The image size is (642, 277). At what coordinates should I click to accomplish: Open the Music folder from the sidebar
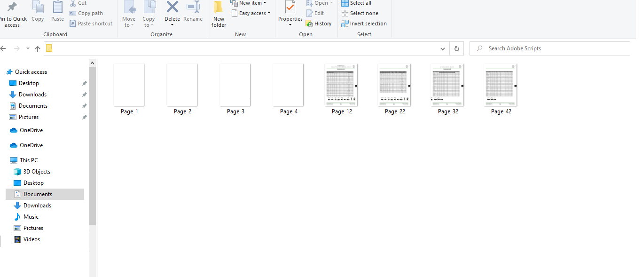tap(32, 216)
